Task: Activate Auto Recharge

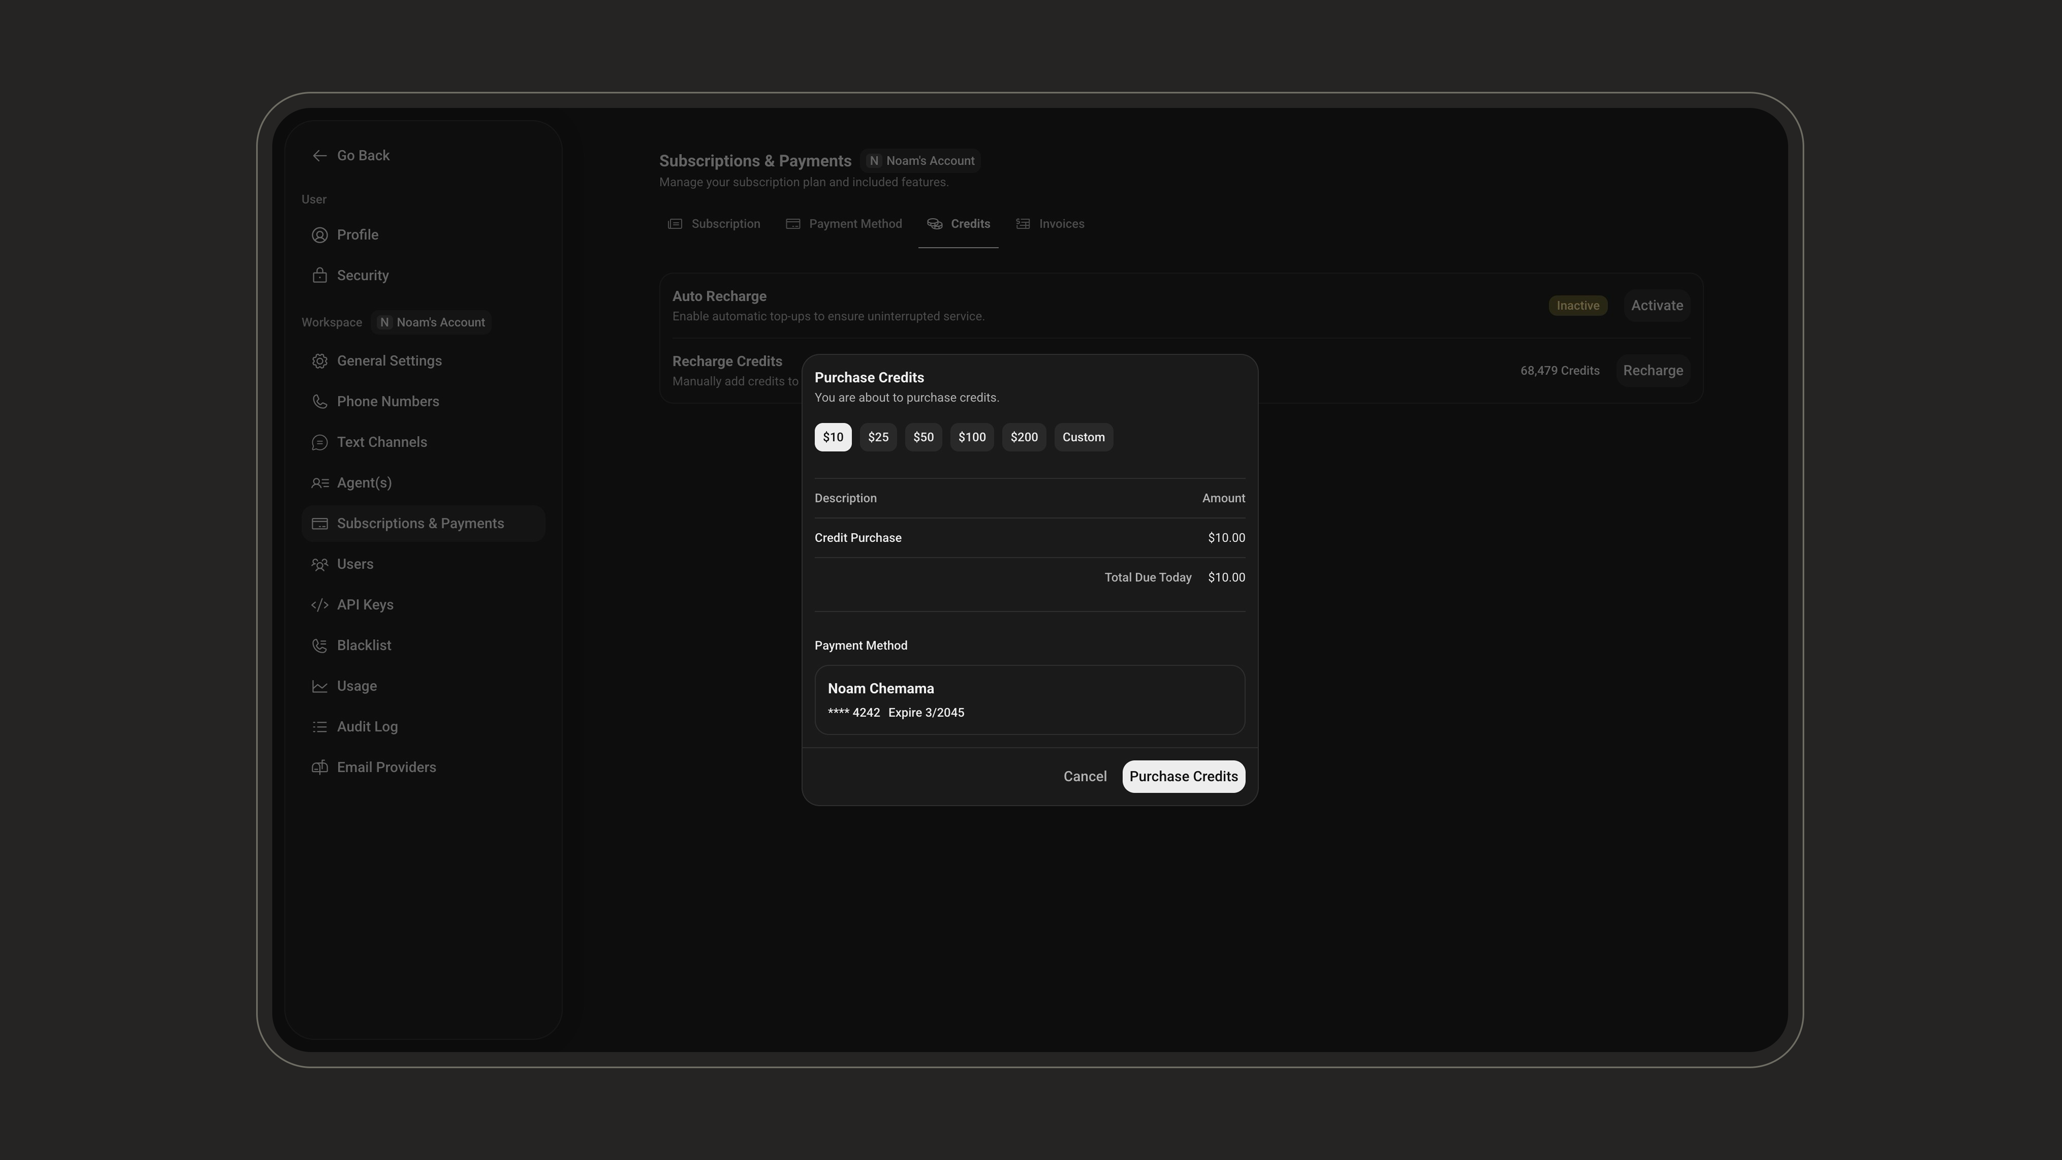Action: [1657, 306]
